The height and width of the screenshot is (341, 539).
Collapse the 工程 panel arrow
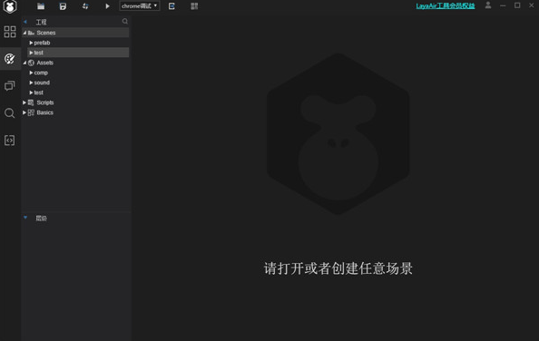(25, 22)
